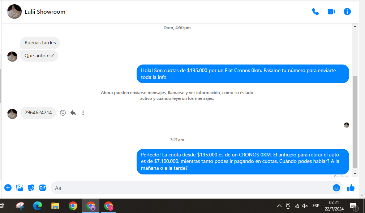Start a voice call with Lulii Showroom
This screenshot has width=365, height=213.
[x=315, y=12]
